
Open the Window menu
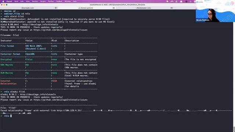[x=68, y=1]
